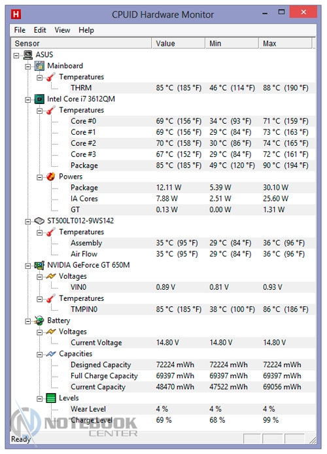The image size is (327, 454).
Task: Select the Battery icon in tree
Action: (x=39, y=321)
